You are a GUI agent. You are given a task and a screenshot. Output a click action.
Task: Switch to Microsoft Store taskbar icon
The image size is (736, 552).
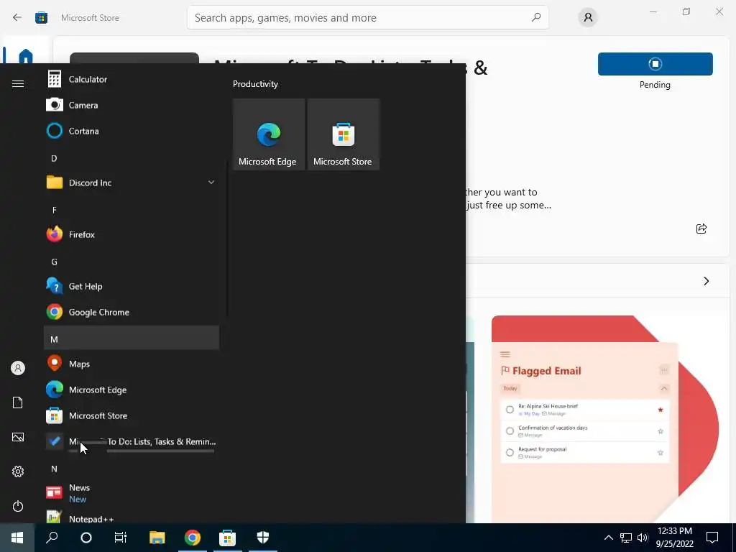(228, 538)
